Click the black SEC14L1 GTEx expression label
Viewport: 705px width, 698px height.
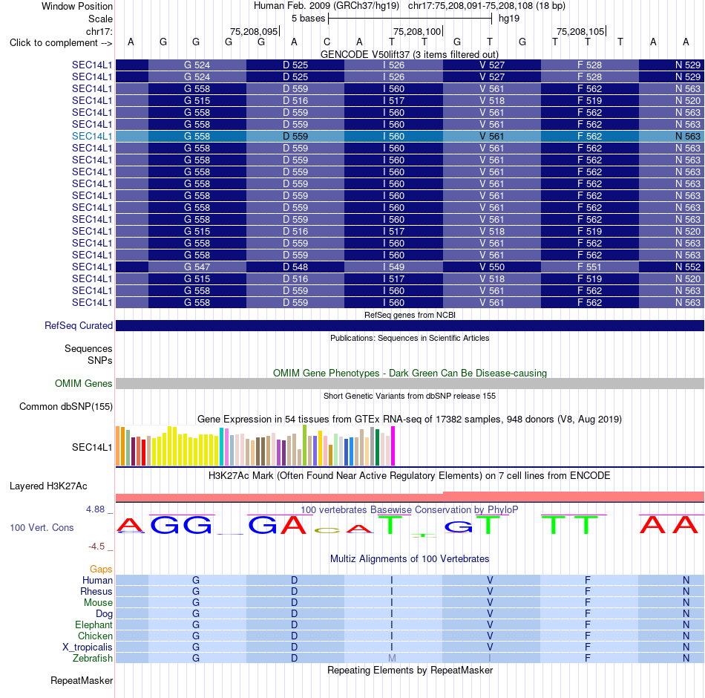click(92, 447)
